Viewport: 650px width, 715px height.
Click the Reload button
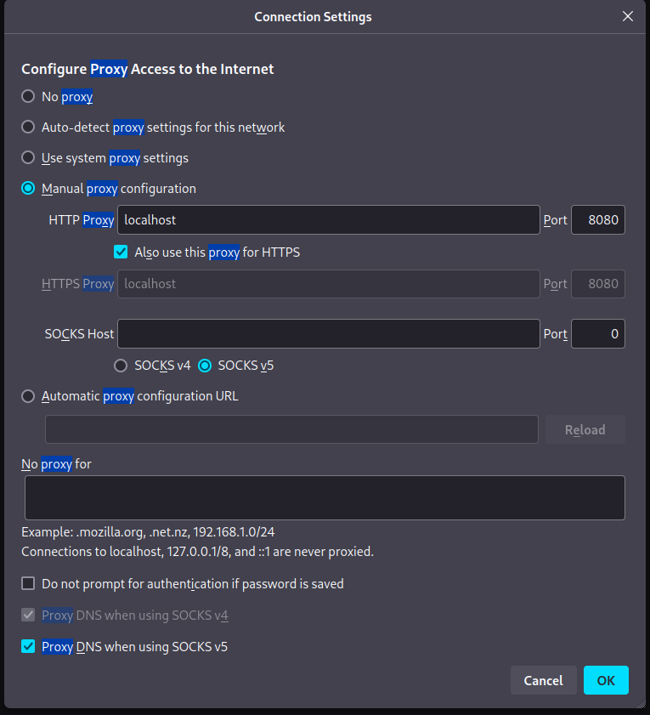pyautogui.click(x=585, y=429)
